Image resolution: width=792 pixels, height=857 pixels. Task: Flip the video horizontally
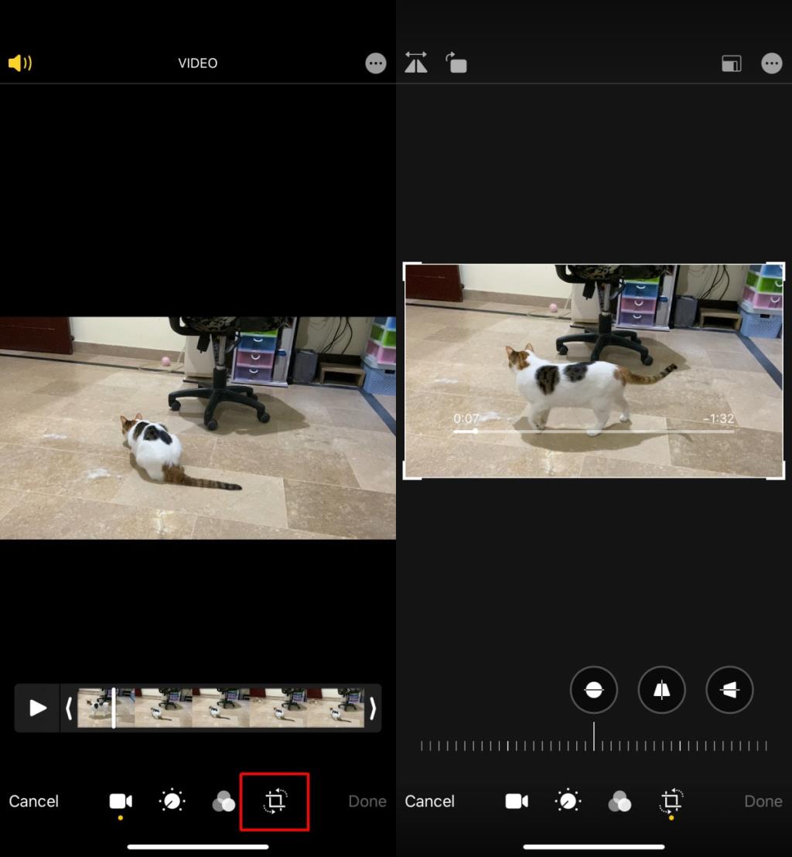(x=415, y=63)
